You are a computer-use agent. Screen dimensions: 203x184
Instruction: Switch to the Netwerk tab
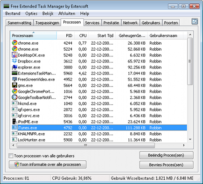tap(130, 23)
